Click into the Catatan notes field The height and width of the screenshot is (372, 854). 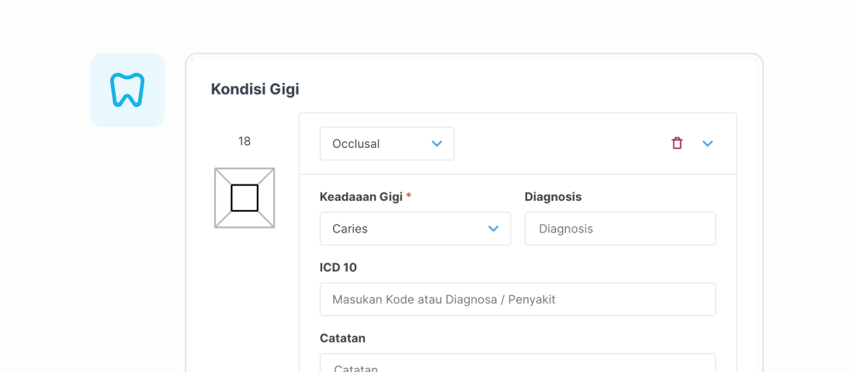(x=517, y=363)
